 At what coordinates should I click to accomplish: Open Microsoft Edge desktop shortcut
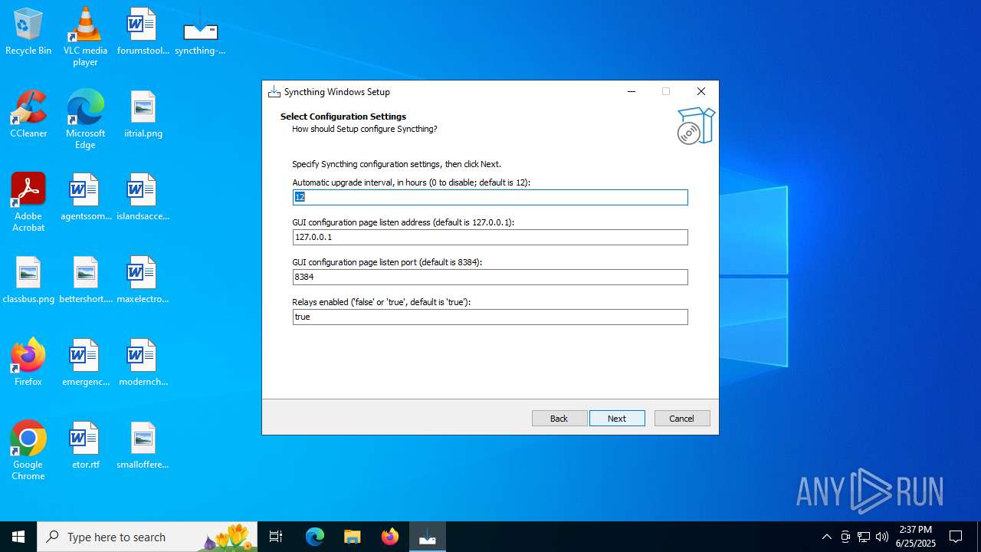pos(85,119)
